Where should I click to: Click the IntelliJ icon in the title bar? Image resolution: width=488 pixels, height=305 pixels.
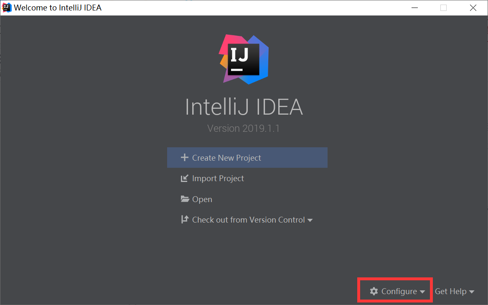click(x=6, y=7)
